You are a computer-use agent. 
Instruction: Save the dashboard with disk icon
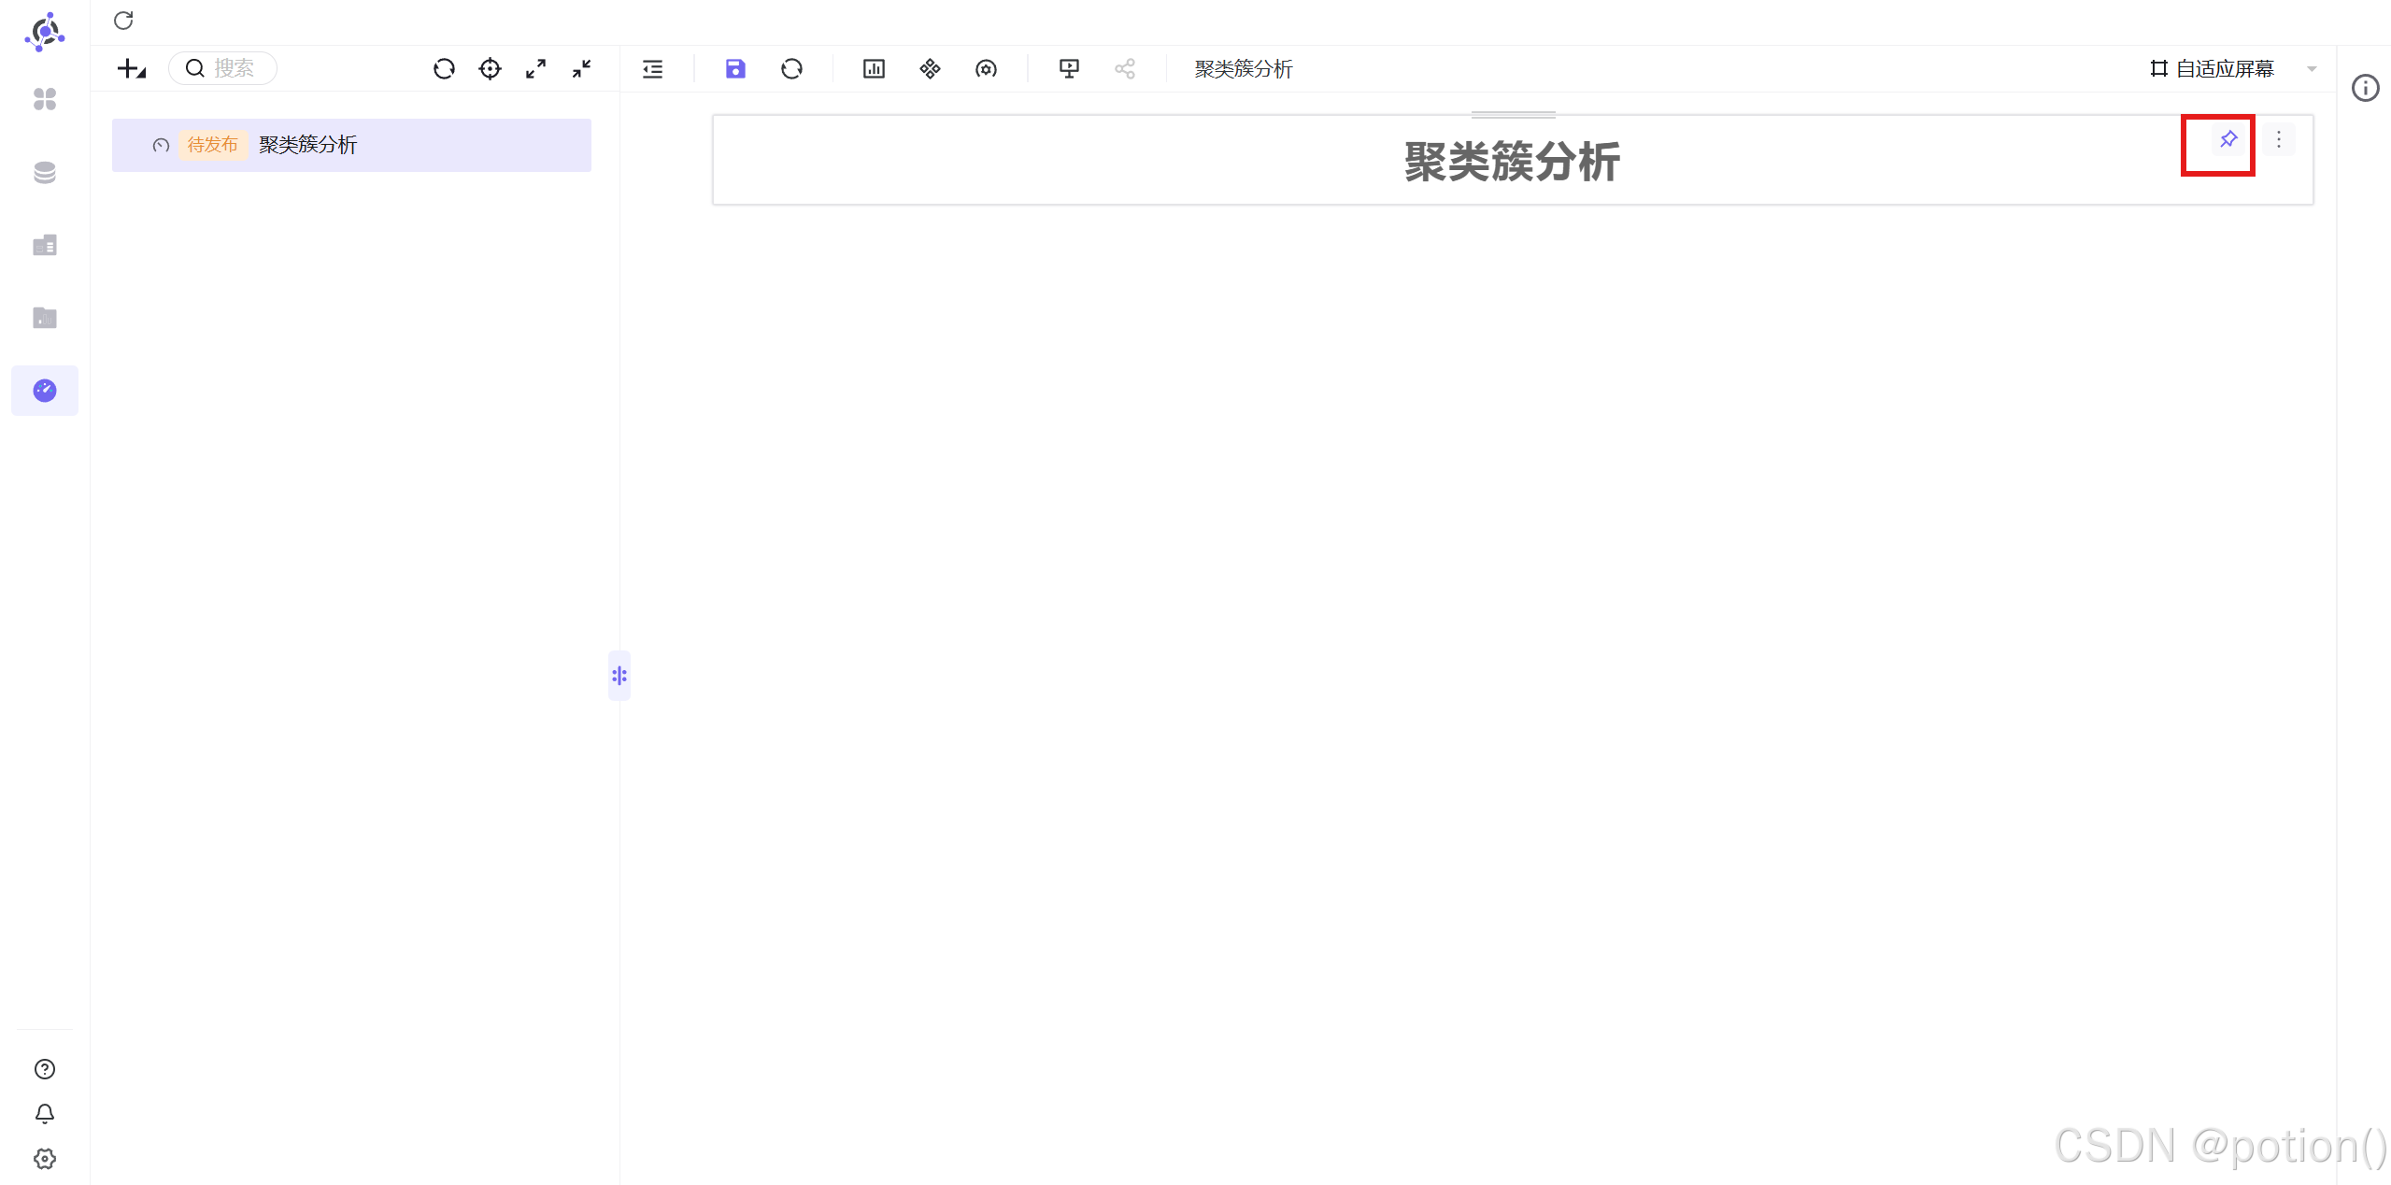[x=735, y=68]
